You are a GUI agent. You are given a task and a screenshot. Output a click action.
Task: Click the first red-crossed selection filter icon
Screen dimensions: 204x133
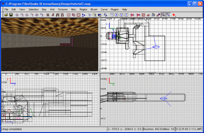132,15
